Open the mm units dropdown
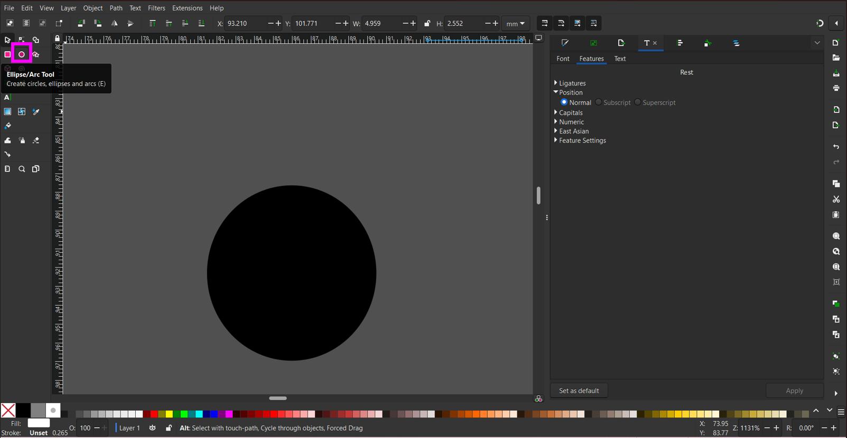847x438 pixels. 515,23
